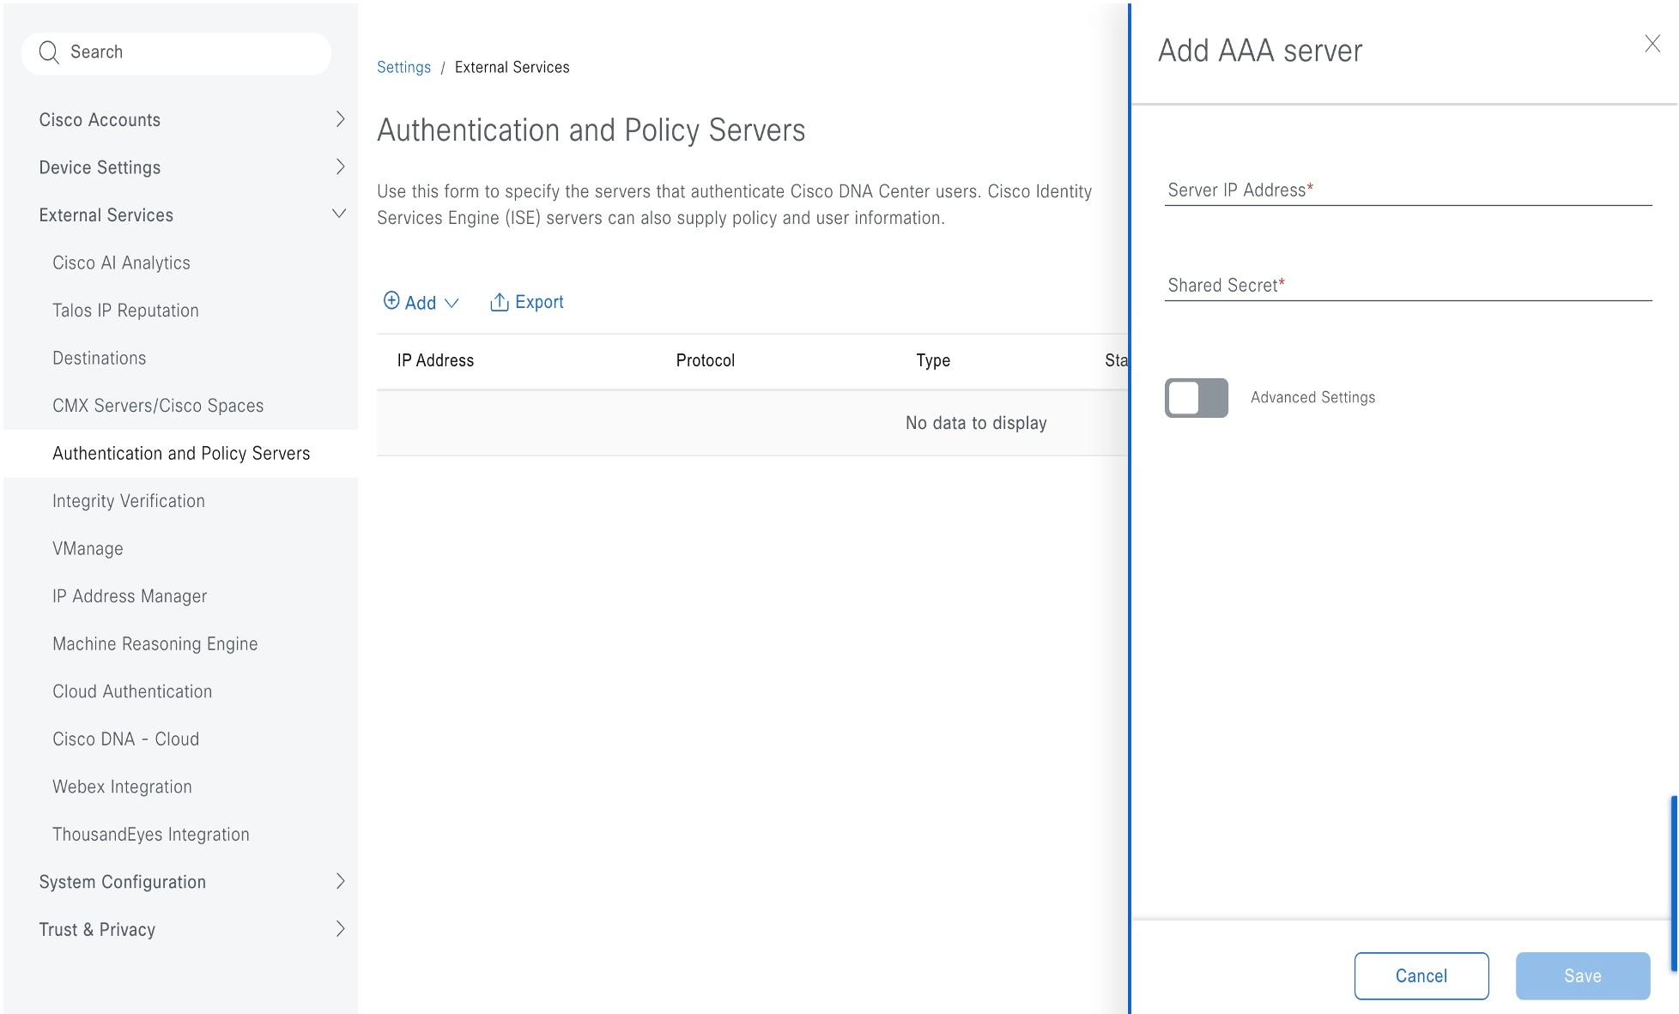Viewport: 1679px width, 1014px height.
Task: Click the Export icon button
Action: pos(499,302)
